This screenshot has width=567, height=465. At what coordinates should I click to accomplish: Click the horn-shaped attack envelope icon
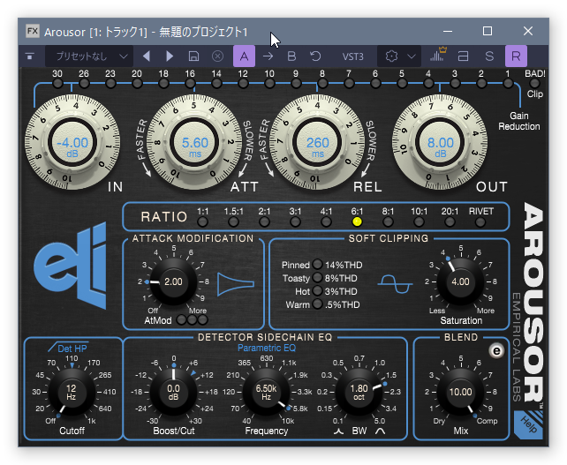tap(236, 284)
